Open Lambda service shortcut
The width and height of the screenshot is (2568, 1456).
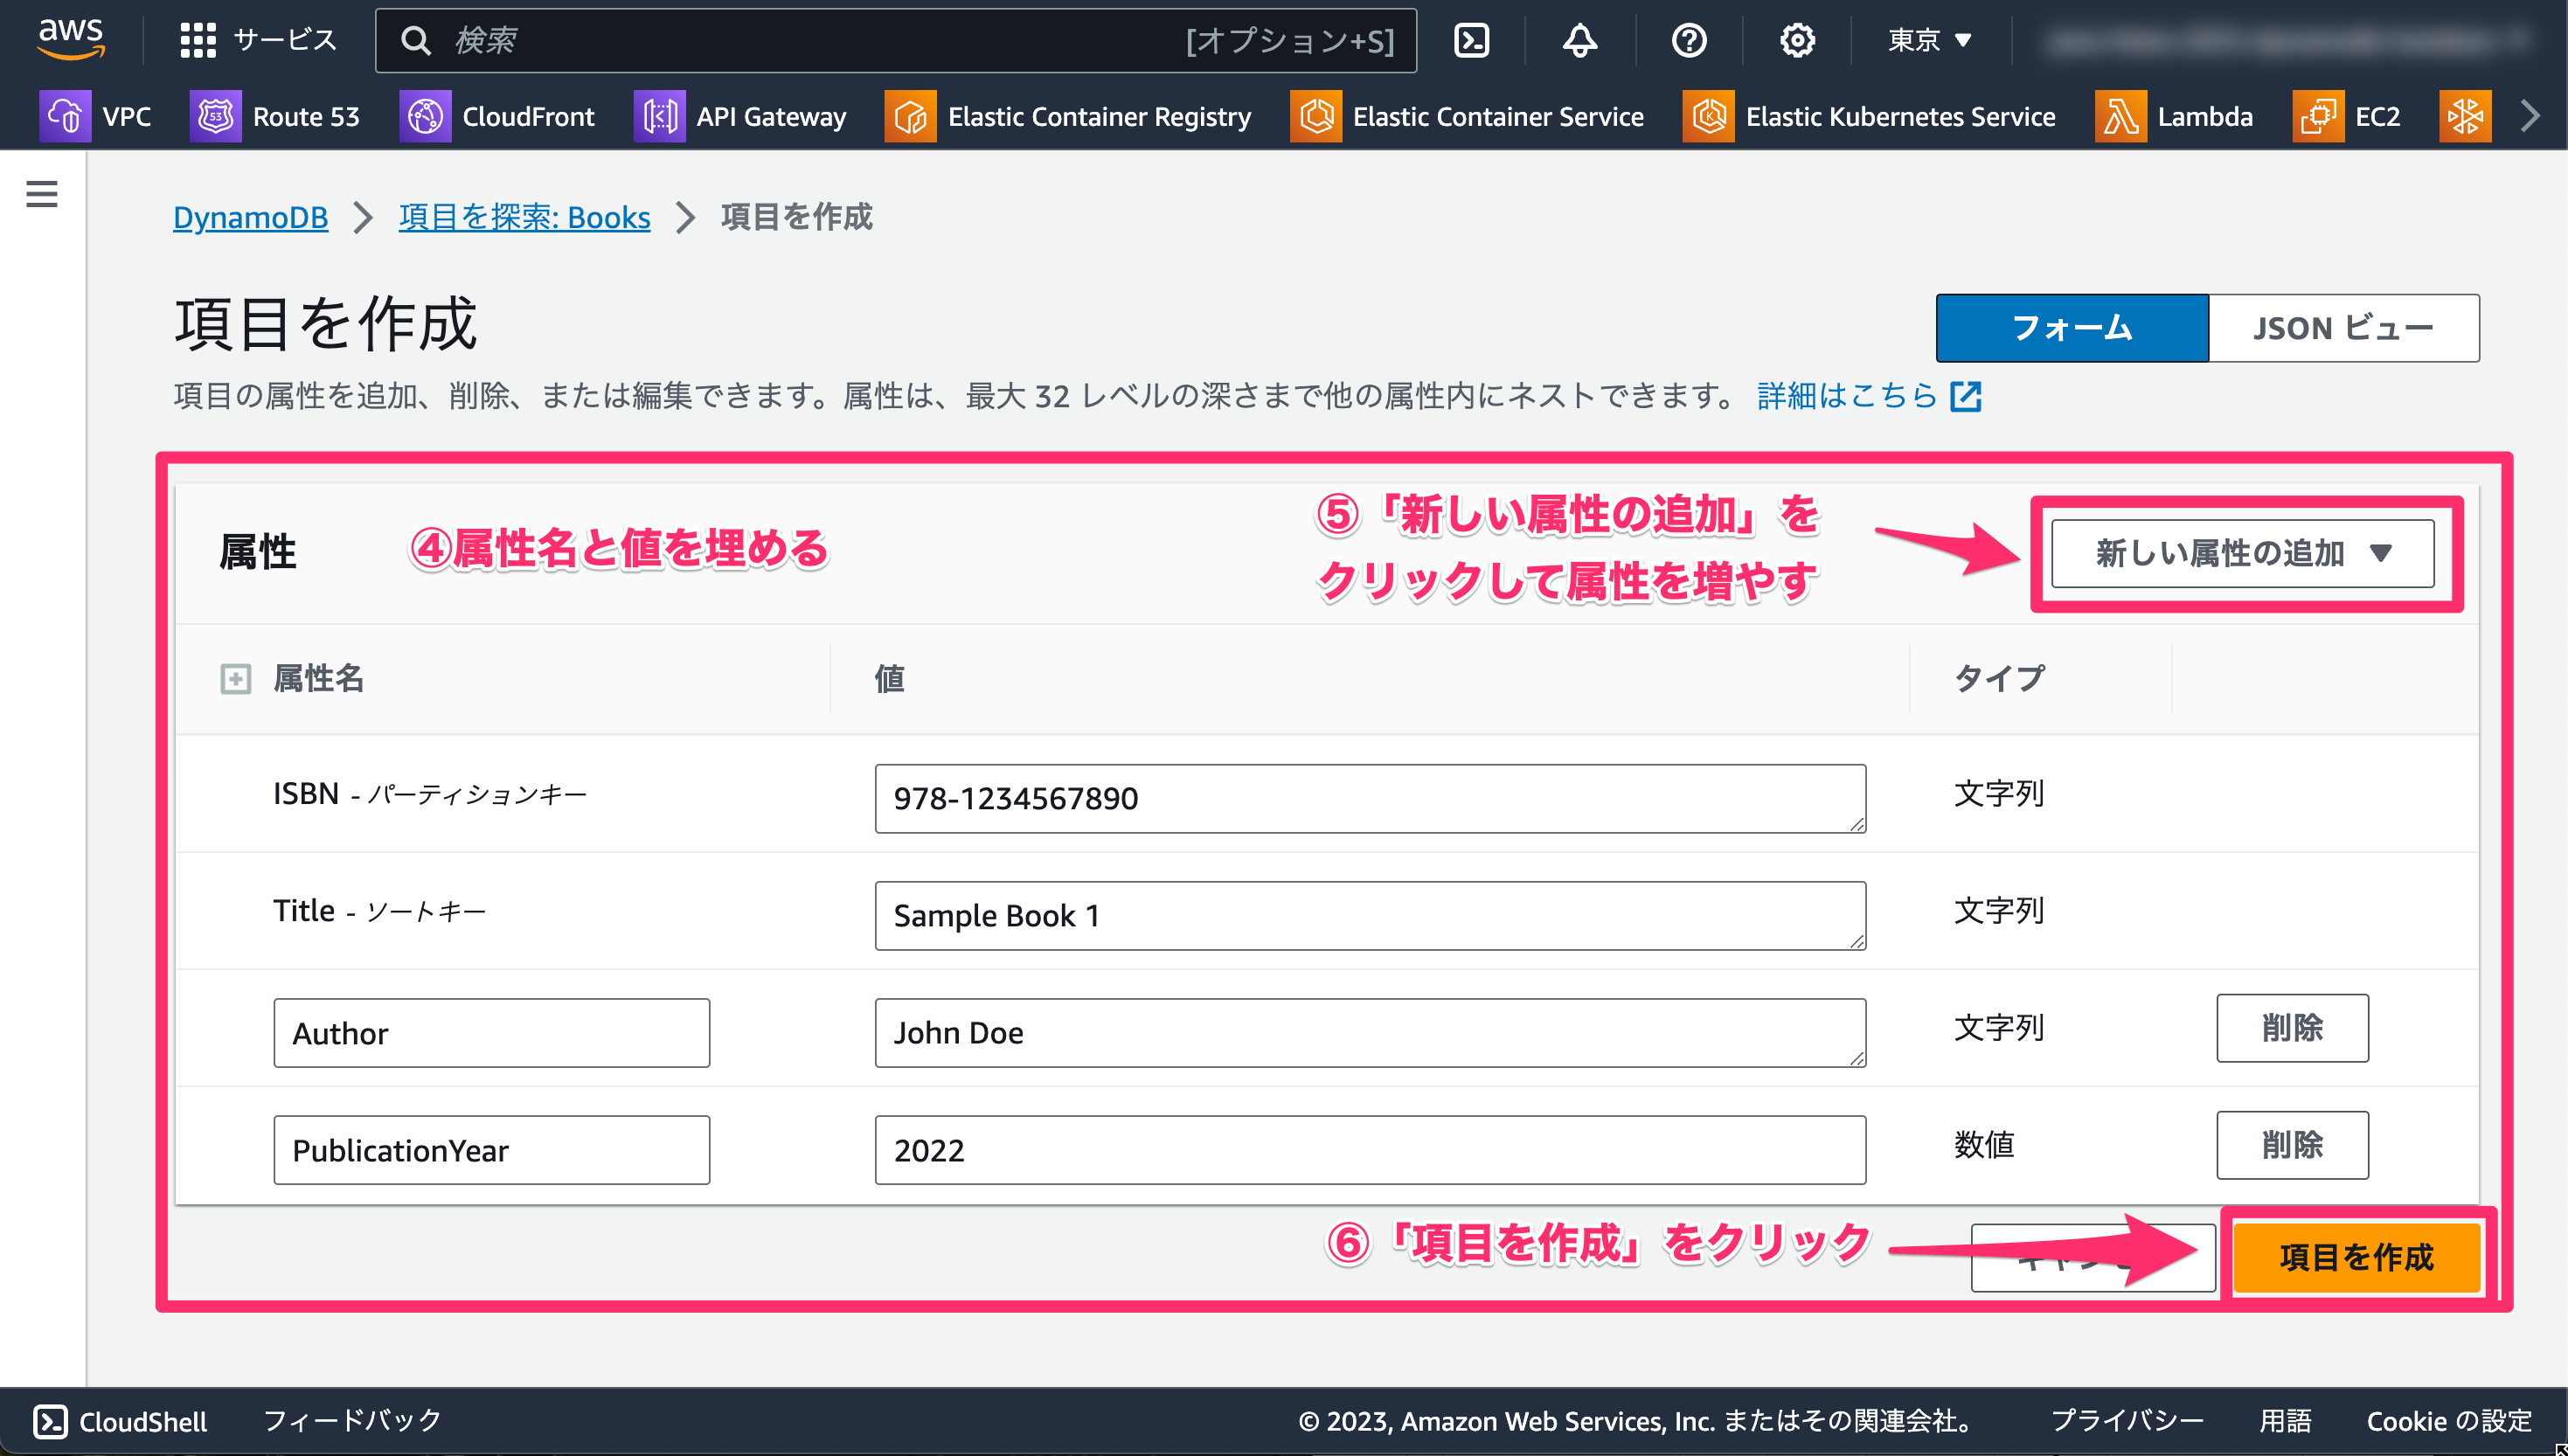(2174, 116)
